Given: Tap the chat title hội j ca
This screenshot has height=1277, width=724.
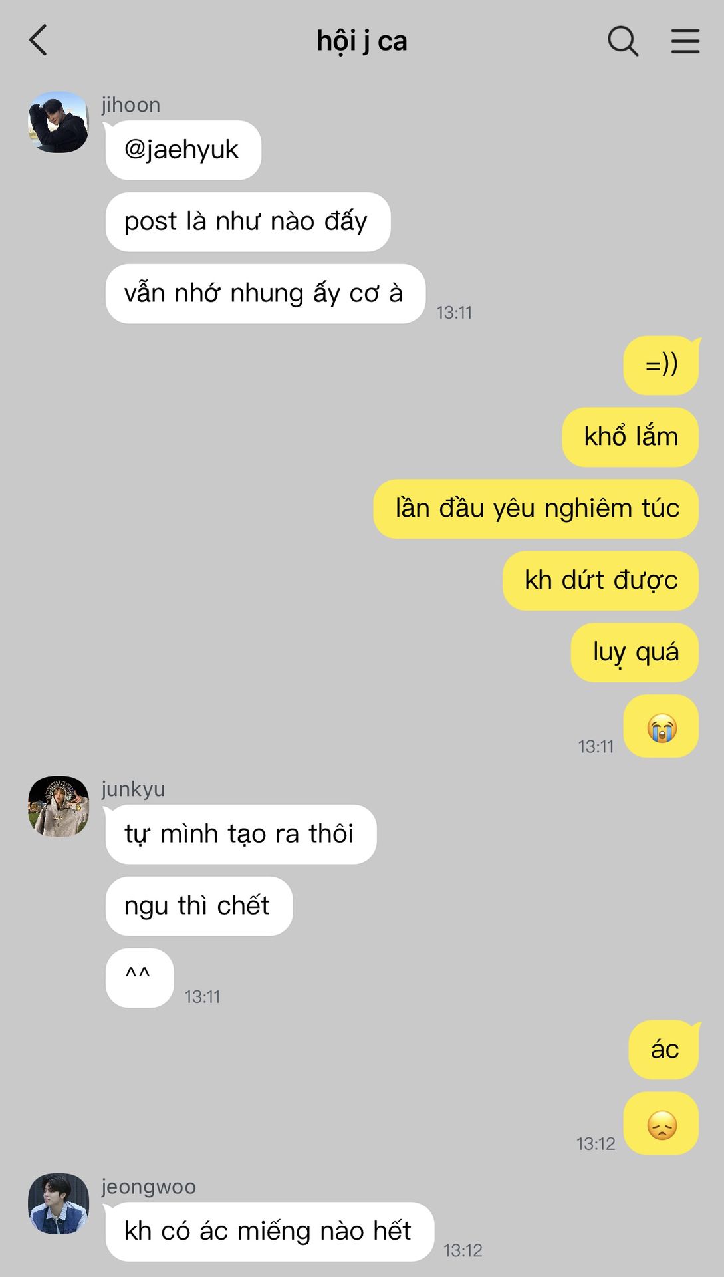Looking at the screenshot, I should point(362,41).
